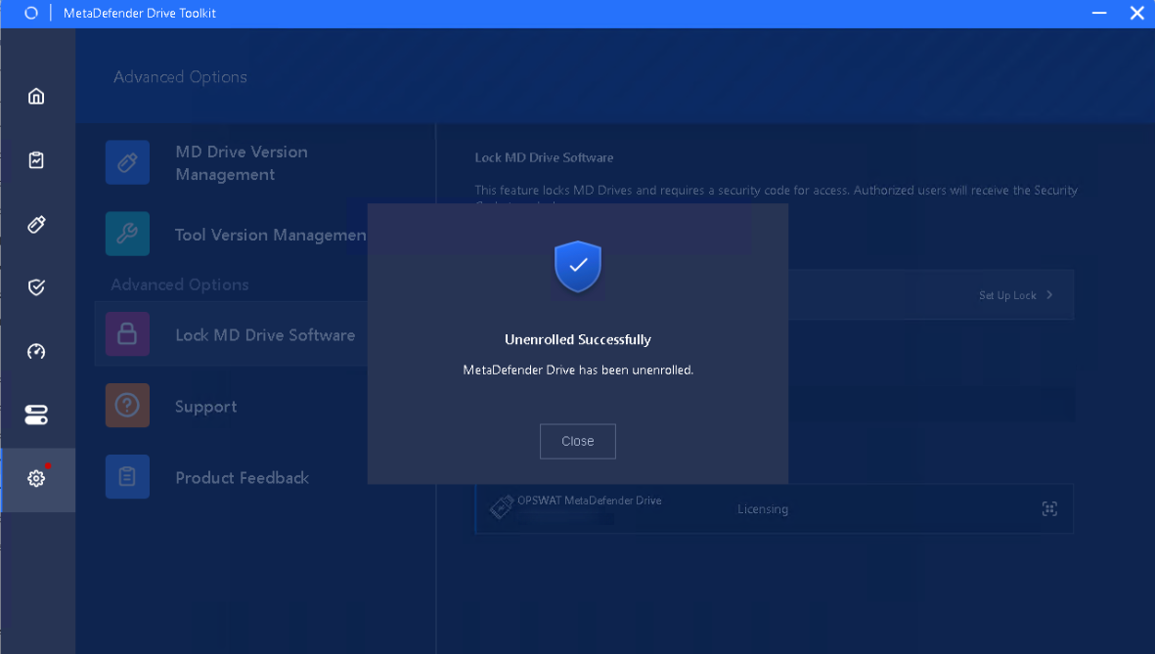The width and height of the screenshot is (1155, 654).
Task: Click the Unenrolled Successfully heading
Action: point(577,339)
